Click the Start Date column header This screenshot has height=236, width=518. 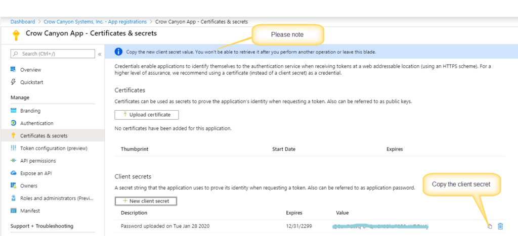click(x=284, y=149)
